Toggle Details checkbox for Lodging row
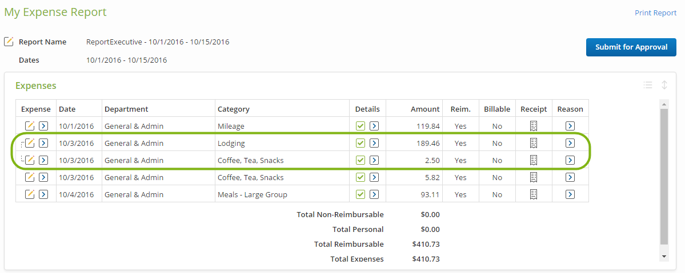This screenshot has height=273, width=685. pos(360,143)
